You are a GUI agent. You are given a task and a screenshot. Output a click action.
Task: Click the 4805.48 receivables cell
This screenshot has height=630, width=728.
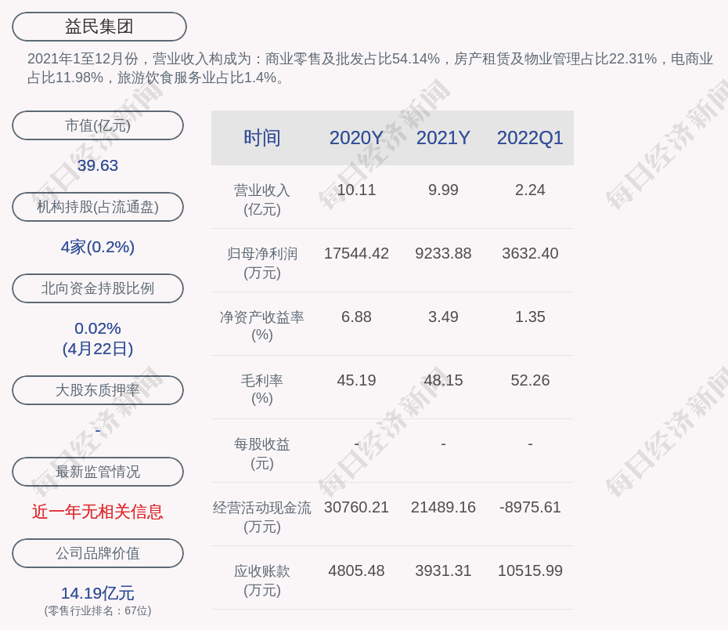click(x=356, y=571)
